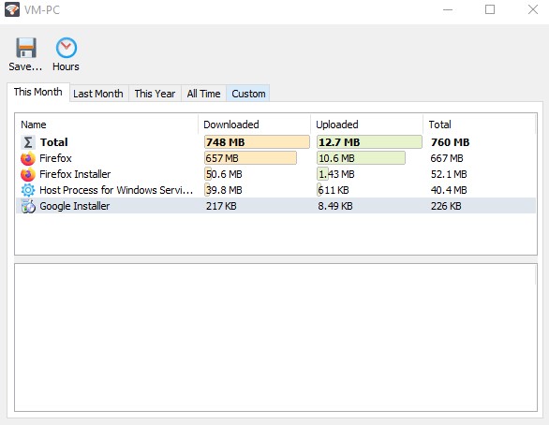This screenshot has width=549, height=425.
Task: Switch to the Last Month tab
Action: point(98,94)
